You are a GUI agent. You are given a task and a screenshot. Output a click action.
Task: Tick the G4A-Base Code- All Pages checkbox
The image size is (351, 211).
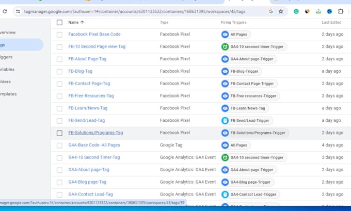[59, 145]
